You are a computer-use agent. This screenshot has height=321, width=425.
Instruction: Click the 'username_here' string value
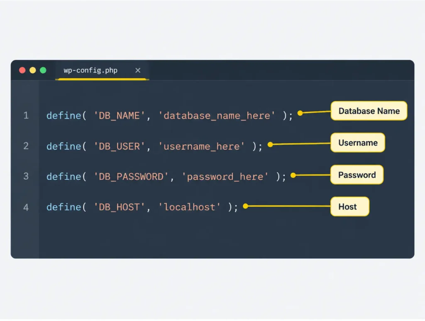pos(201,147)
